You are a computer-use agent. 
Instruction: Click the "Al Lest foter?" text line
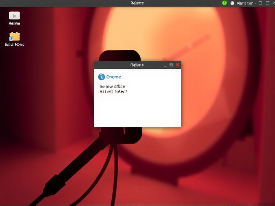click(x=113, y=92)
